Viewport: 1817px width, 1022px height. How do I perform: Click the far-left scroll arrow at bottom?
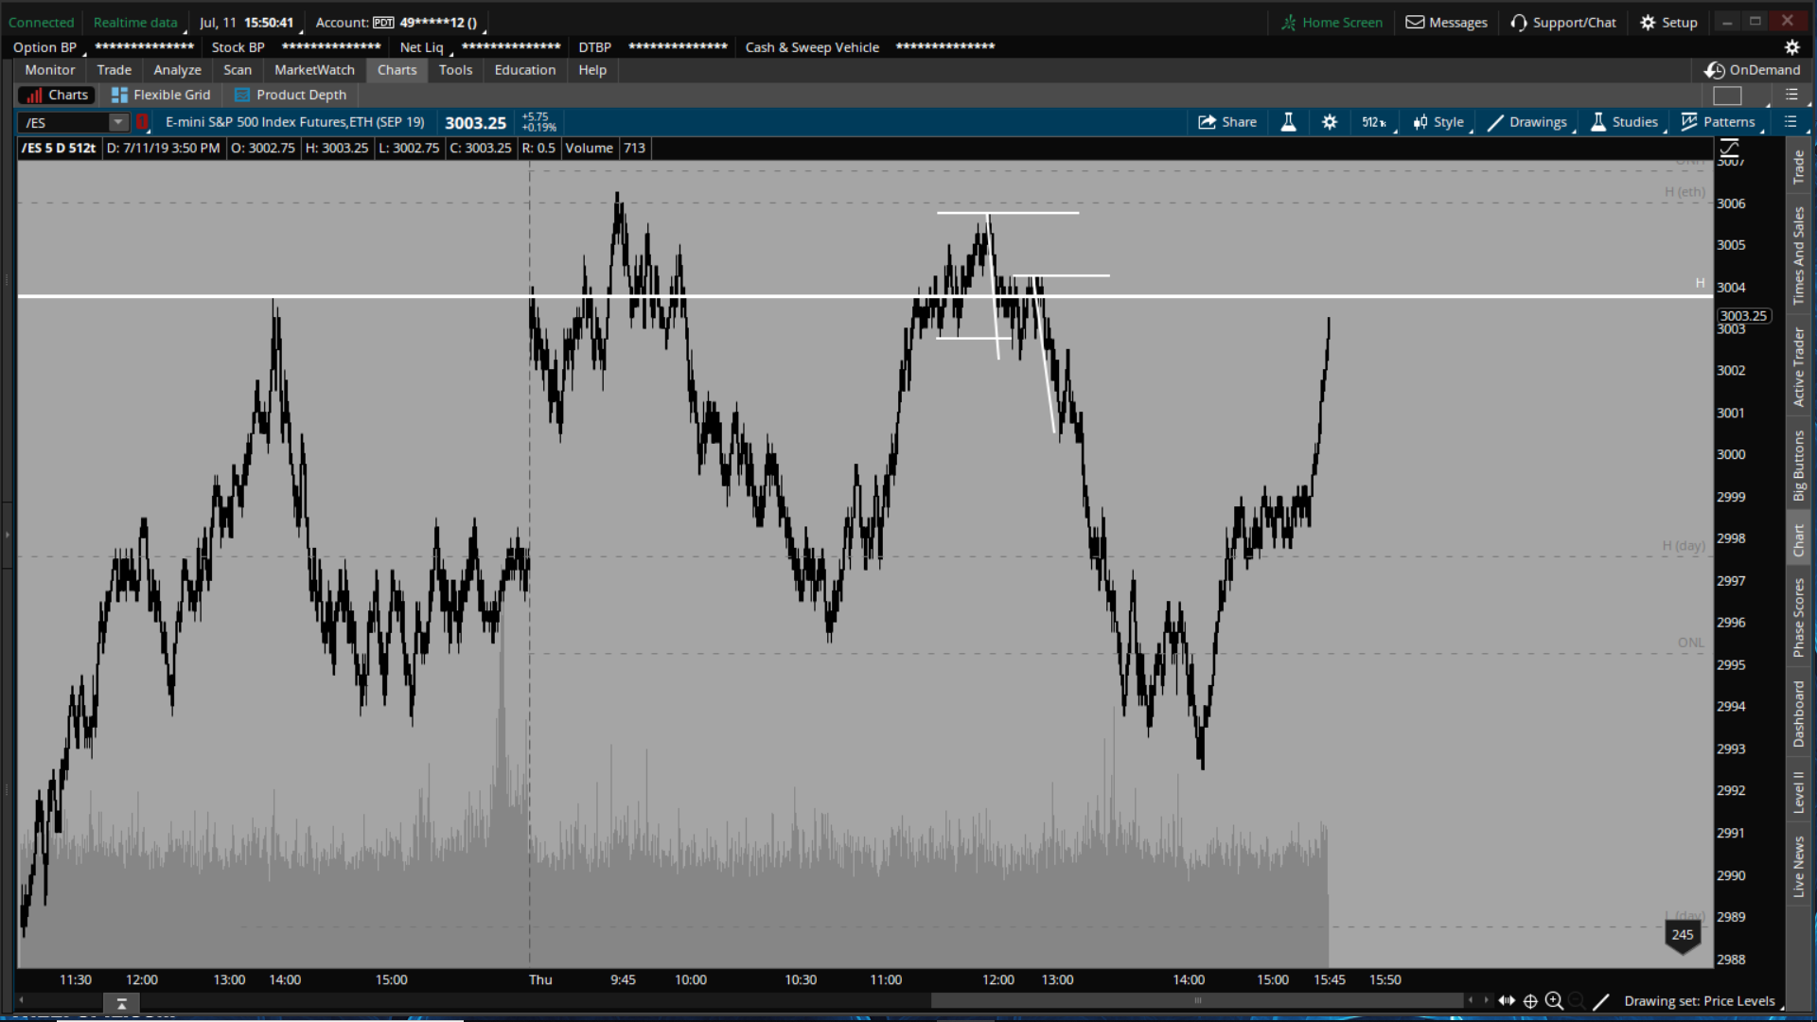(21, 1000)
